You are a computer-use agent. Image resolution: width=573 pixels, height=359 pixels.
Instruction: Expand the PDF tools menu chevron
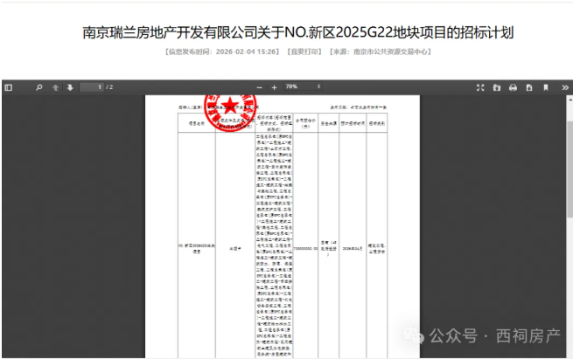pyautogui.click(x=564, y=87)
